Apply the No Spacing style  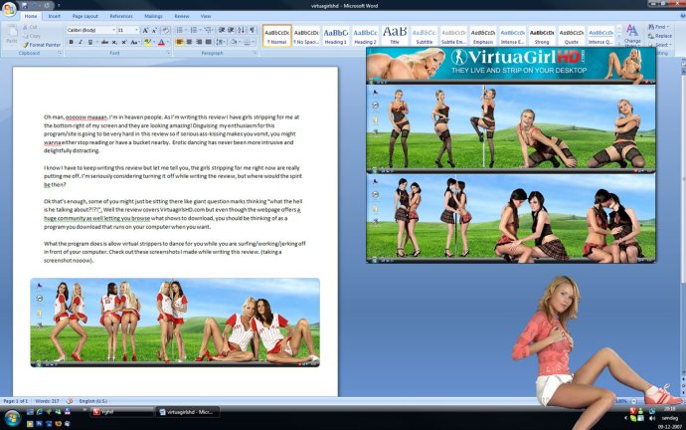coord(306,36)
